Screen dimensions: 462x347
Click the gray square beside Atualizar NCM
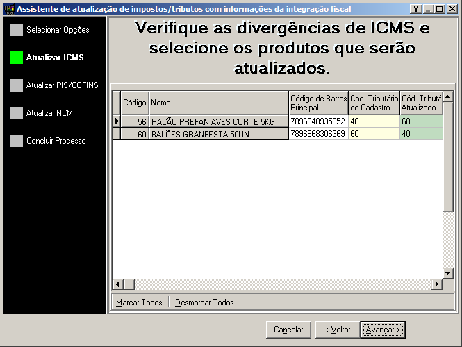(16, 113)
